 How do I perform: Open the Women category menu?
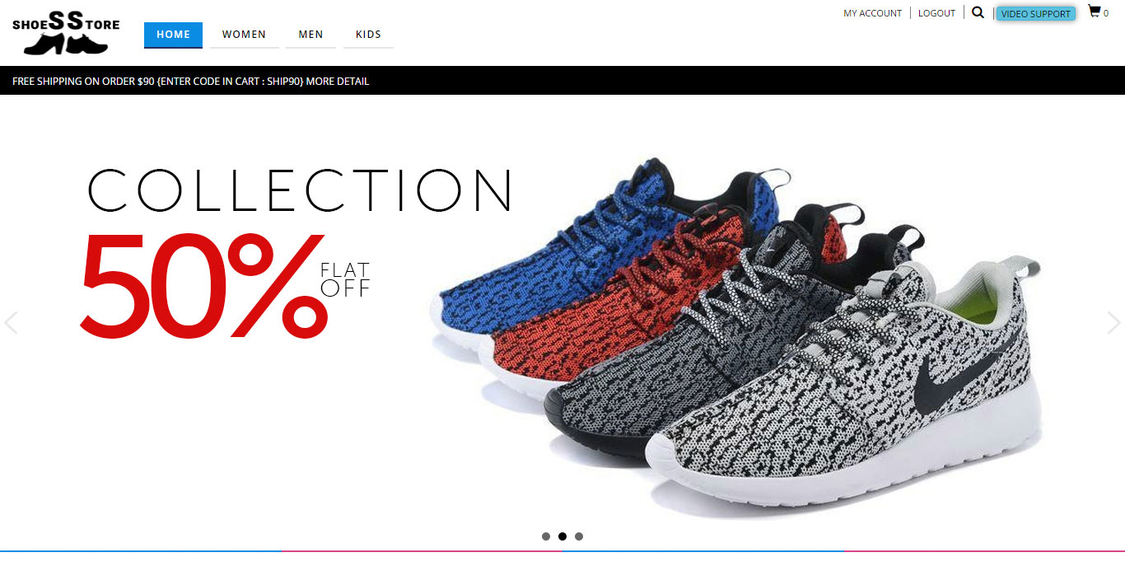click(244, 35)
